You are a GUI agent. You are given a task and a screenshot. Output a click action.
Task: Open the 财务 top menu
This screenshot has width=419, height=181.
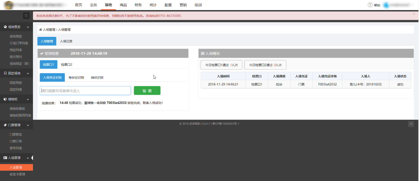(138, 5)
